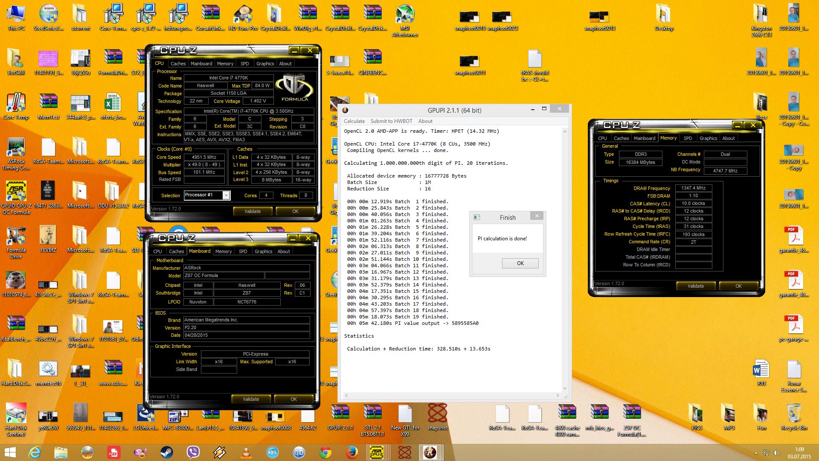Click Validate in Memory CPU-Z window
This screenshot has width=819, height=461.
pyautogui.click(x=696, y=286)
